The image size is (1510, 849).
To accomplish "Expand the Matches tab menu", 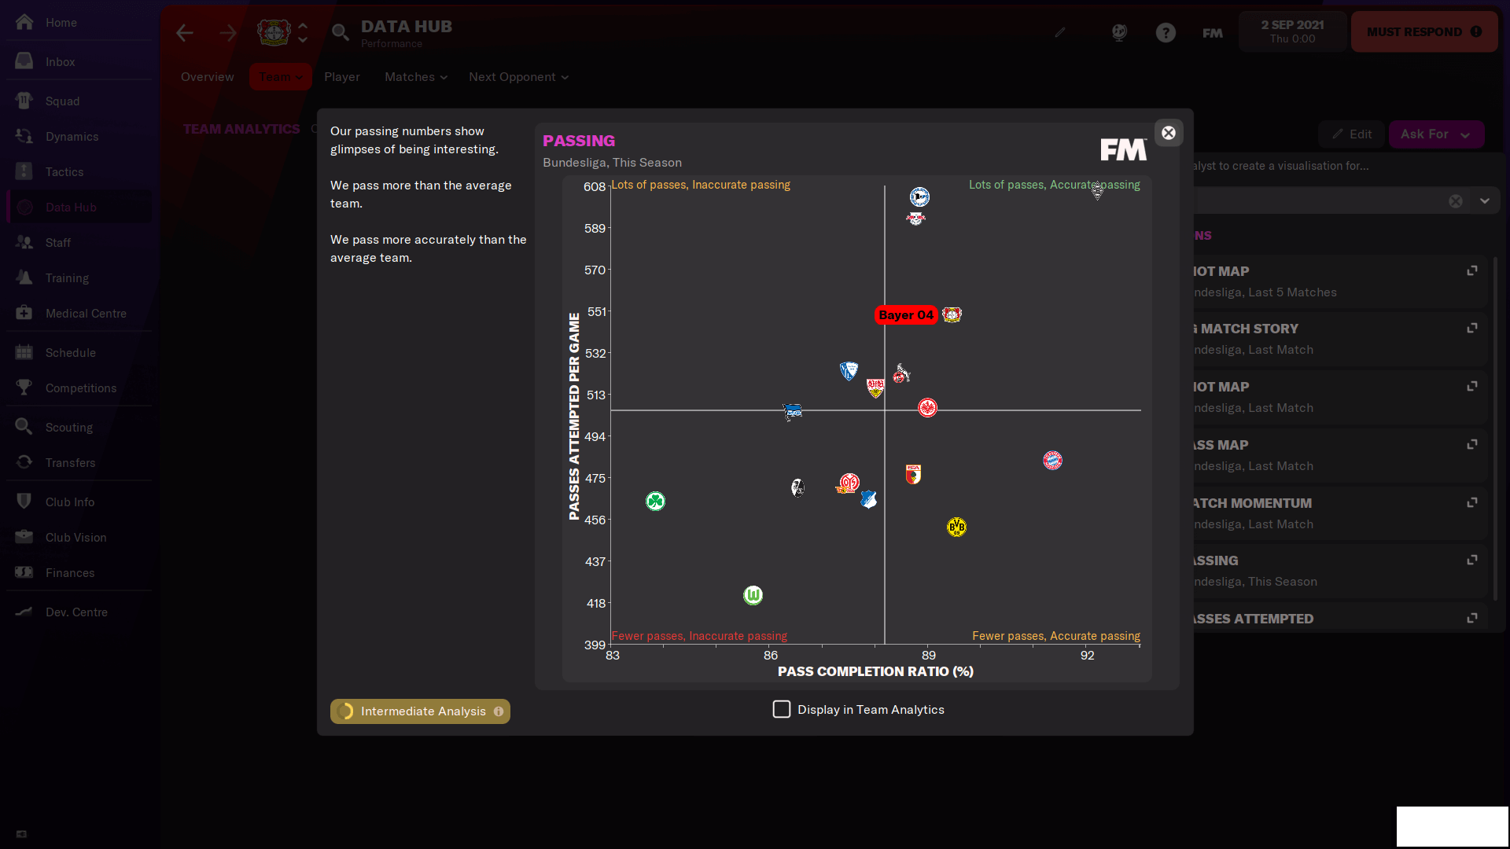I will [416, 77].
